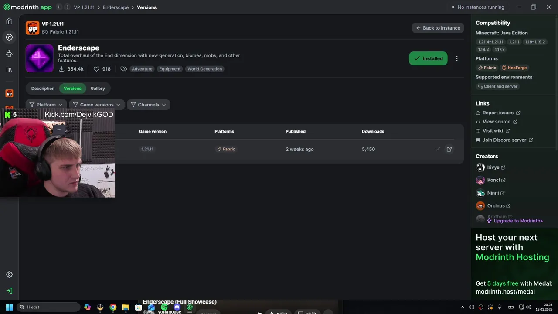
Task: Click the No instances running status
Action: [478, 7]
